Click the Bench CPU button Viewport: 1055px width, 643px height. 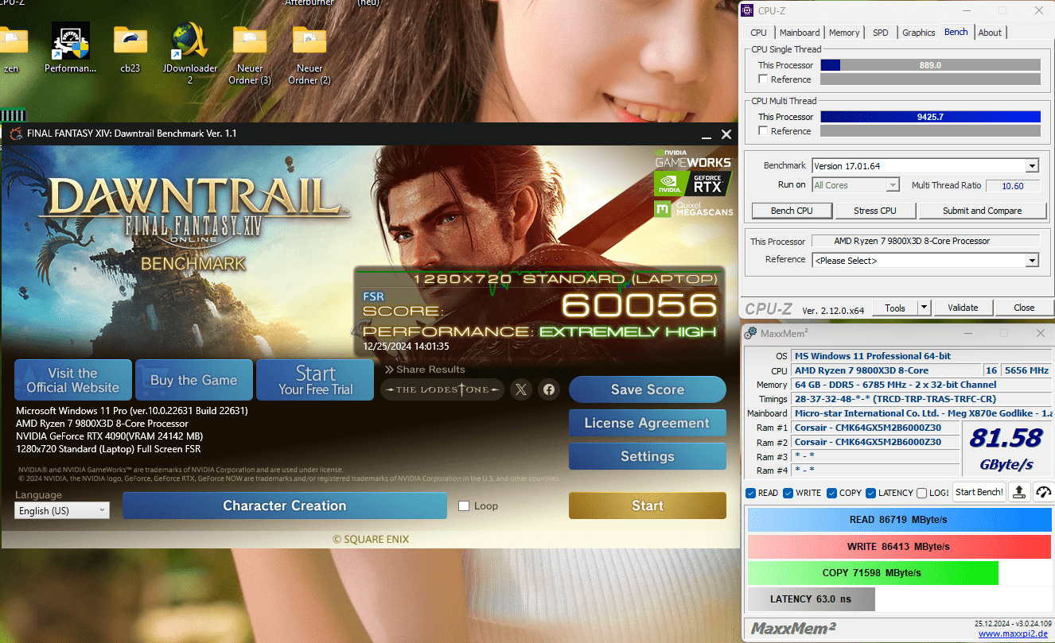pyautogui.click(x=792, y=211)
